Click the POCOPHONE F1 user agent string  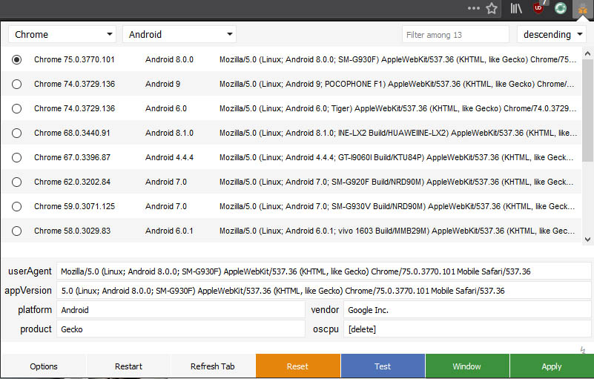click(x=397, y=84)
